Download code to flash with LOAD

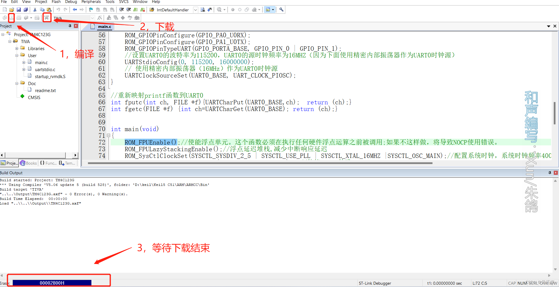click(x=47, y=17)
